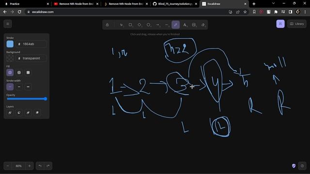Choose the hachure fill style
This screenshot has width=310, height=174.
[x=10, y=72]
